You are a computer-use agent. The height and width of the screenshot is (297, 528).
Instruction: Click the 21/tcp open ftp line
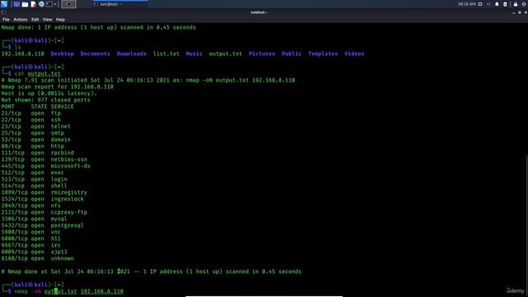(31, 113)
